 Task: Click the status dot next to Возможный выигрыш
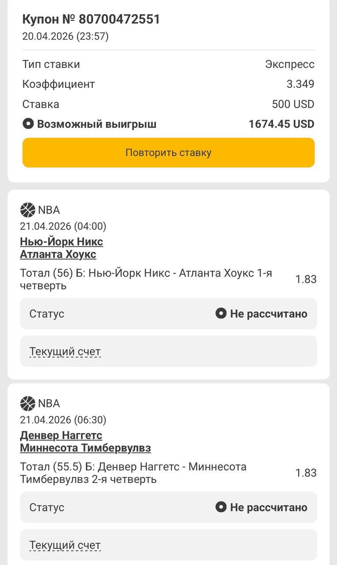[28, 124]
